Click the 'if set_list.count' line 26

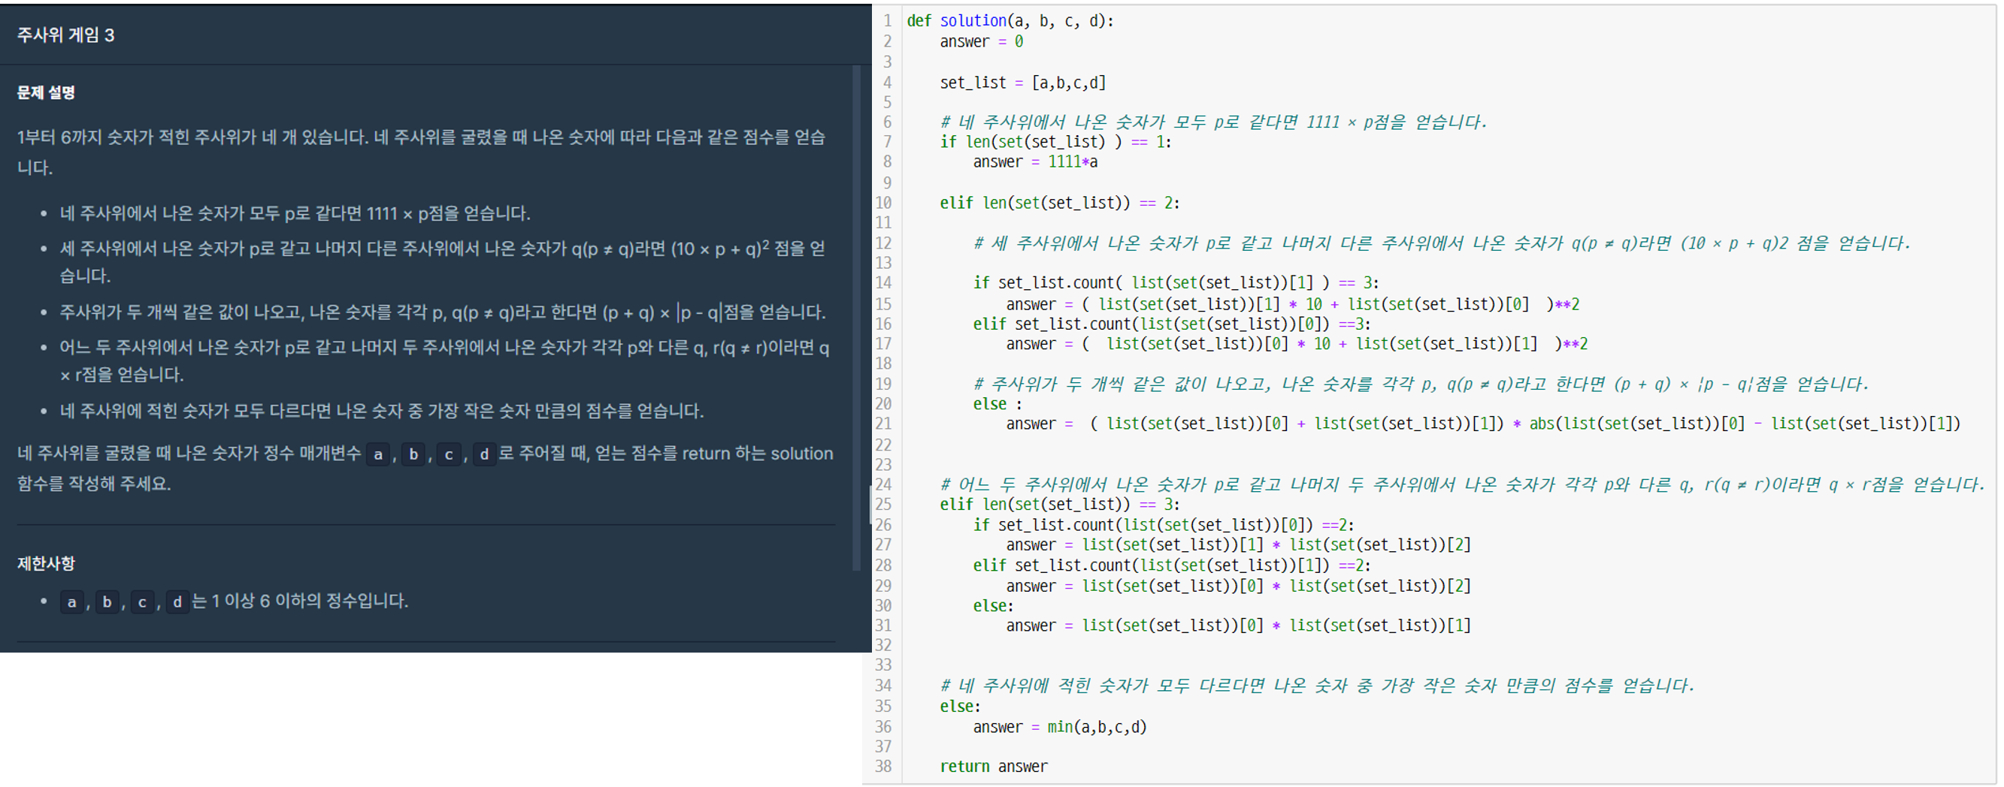(x=1164, y=525)
